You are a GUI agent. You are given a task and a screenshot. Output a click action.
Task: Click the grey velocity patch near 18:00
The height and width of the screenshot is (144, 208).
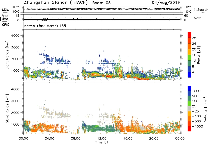[142, 128]
